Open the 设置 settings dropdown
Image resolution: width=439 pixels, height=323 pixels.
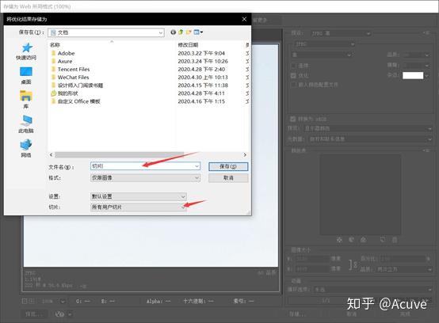point(139,196)
